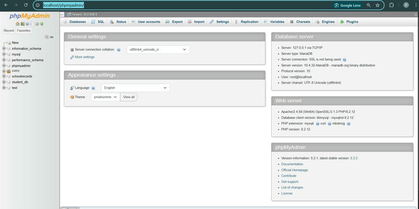Screen dimensions: 419x209
Task: Open the Get support link
Action: (x=290, y=182)
